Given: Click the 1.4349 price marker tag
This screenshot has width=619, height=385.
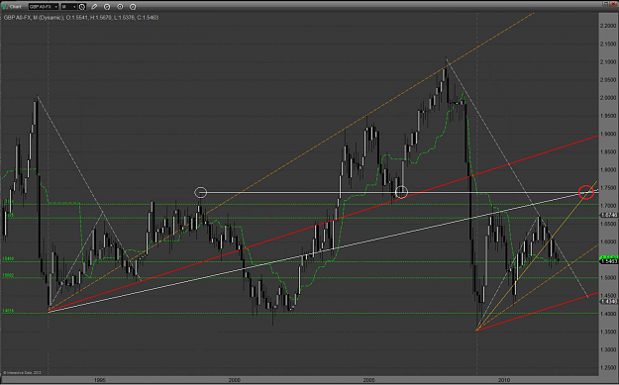Looking at the screenshot, I should [x=608, y=302].
